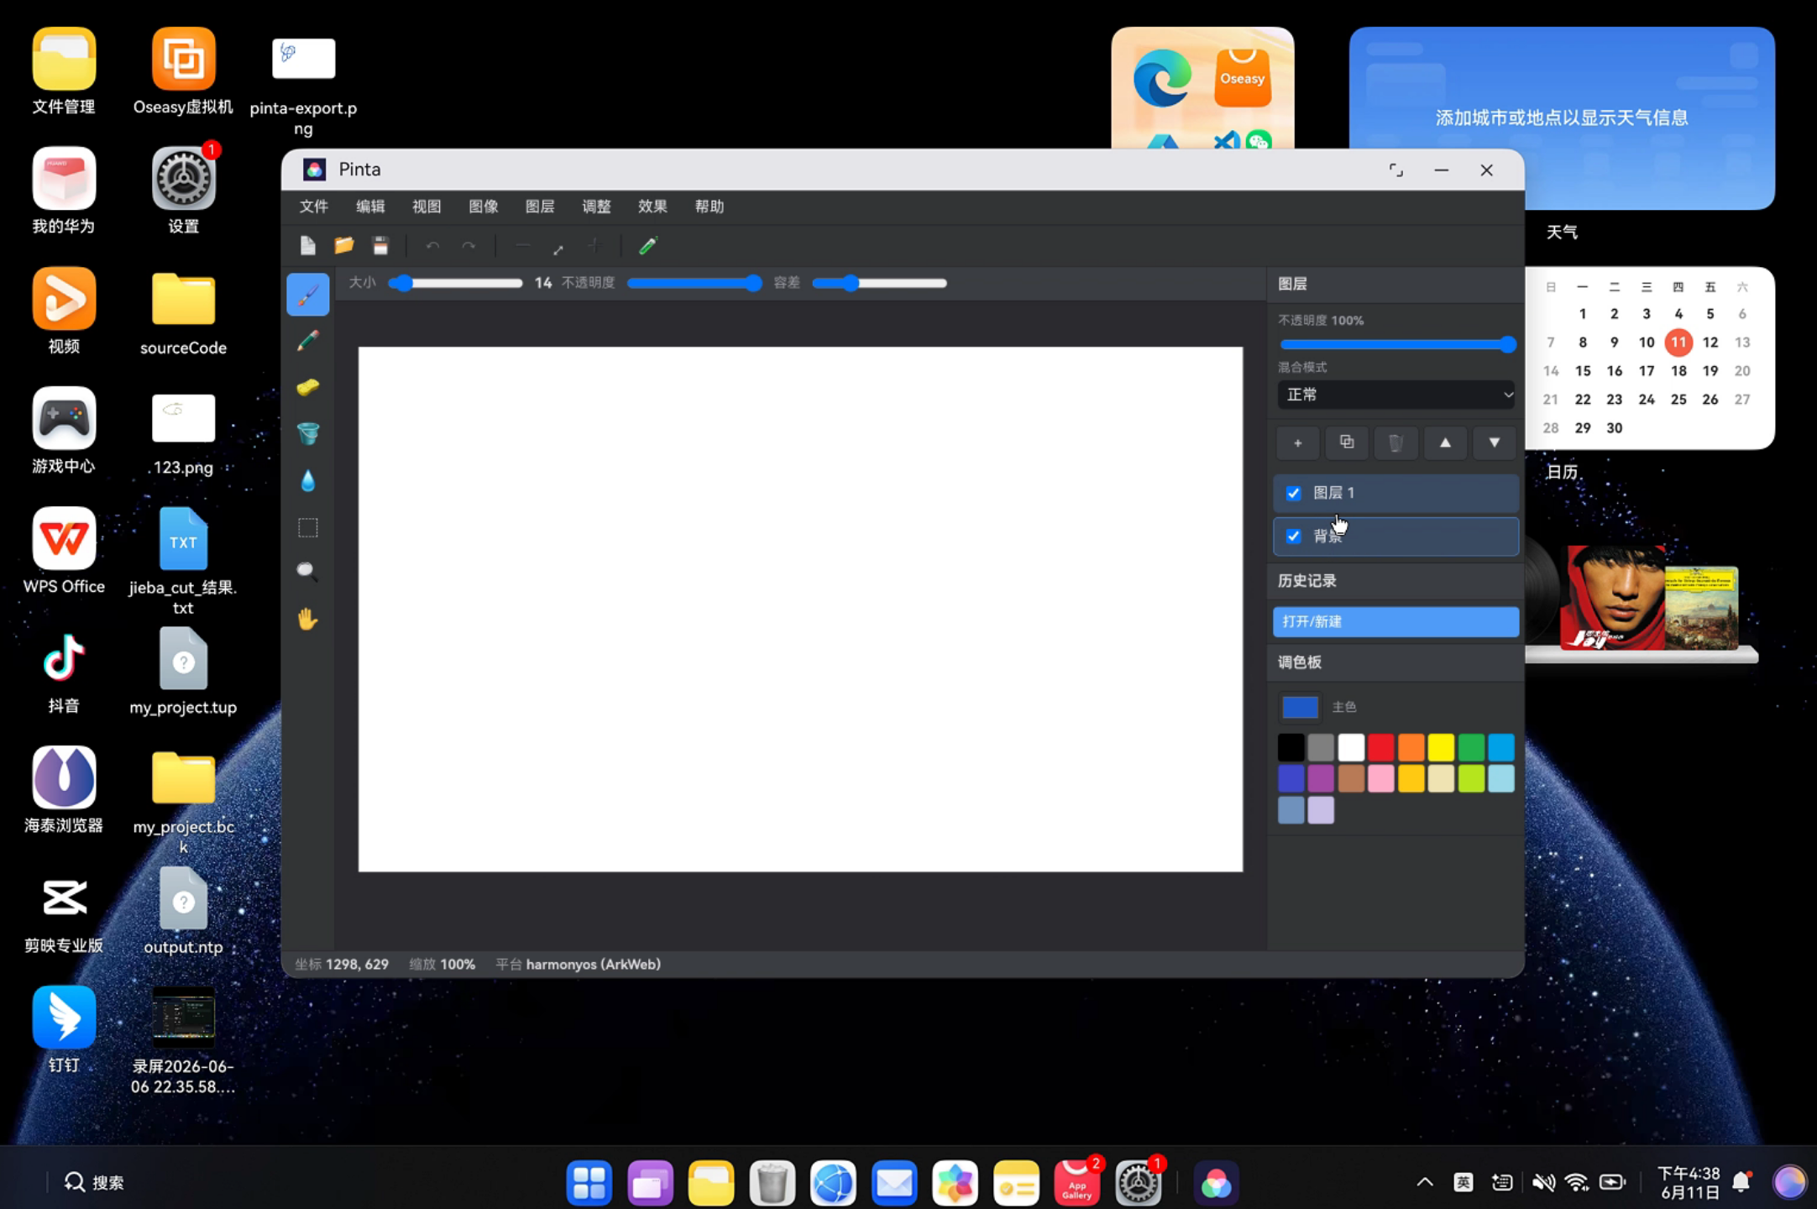The height and width of the screenshot is (1209, 1817).
Task: Open the 调整 menu
Action: (x=596, y=207)
